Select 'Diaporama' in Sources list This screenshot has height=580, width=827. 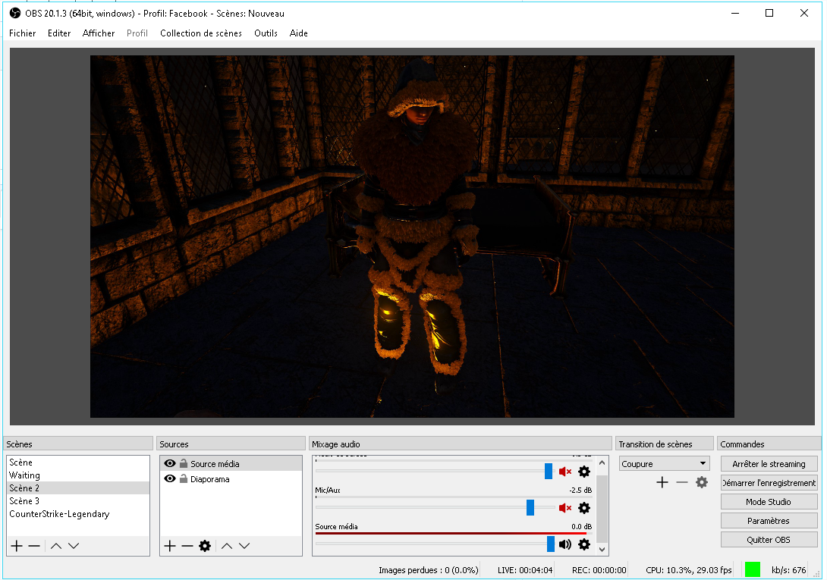(231, 478)
